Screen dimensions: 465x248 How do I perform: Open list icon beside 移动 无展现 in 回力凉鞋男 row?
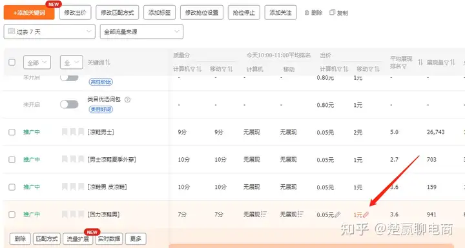tap(300, 214)
